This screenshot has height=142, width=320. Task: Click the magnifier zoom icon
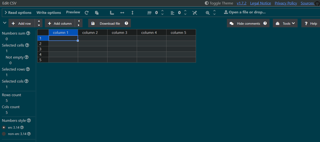coord(208,13)
